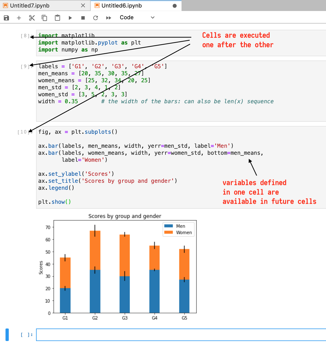This screenshot has height=349, width=326.
Task: Cut selected cell with scissors icon
Action: (x=32, y=18)
